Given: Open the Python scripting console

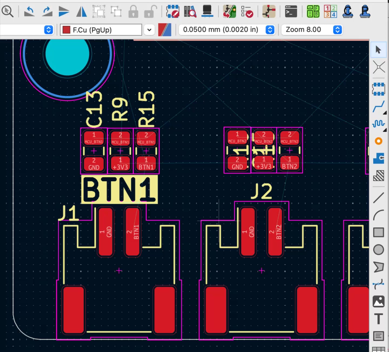Looking at the screenshot, I should 291,12.
